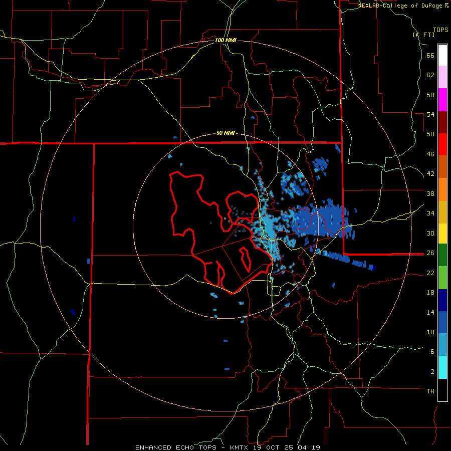451x451 pixels.
Task: Click the medium blue swatch at 10-14 kft
Action: point(442,322)
